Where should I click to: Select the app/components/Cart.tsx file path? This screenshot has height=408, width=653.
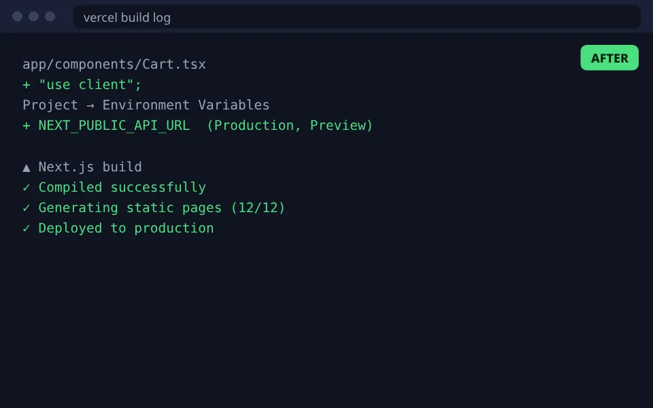pyautogui.click(x=114, y=64)
